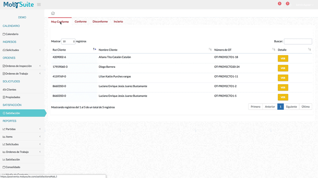Open Clientes in the sidebar
Viewport: 318px width, 178px height.
[x=22, y=90]
